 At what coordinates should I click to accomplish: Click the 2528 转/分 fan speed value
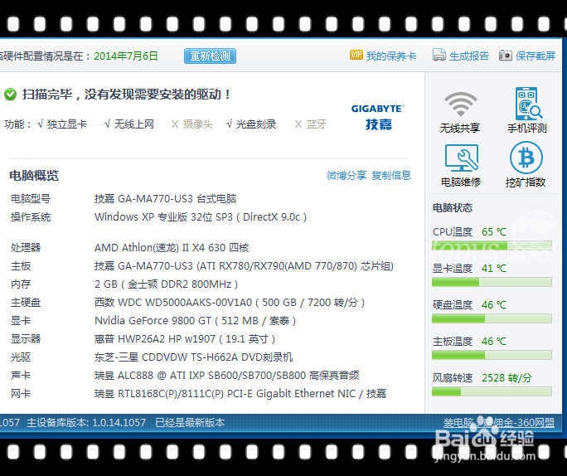point(506,378)
